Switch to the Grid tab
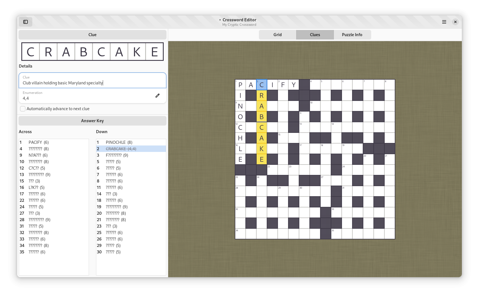Screen dimensions: 479x296 tap(277, 35)
